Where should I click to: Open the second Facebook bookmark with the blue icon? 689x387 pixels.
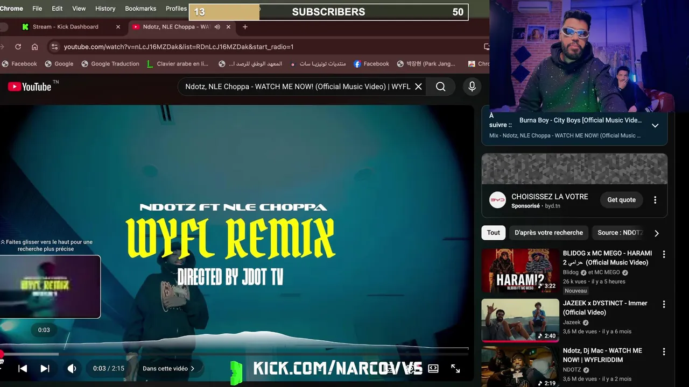[371, 63]
